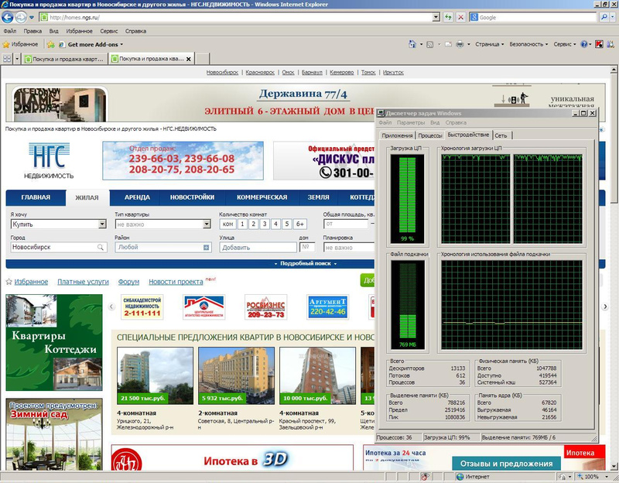Open the Страница command bar menu
This screenshot has height=483, width=619.
click(490, 44)
